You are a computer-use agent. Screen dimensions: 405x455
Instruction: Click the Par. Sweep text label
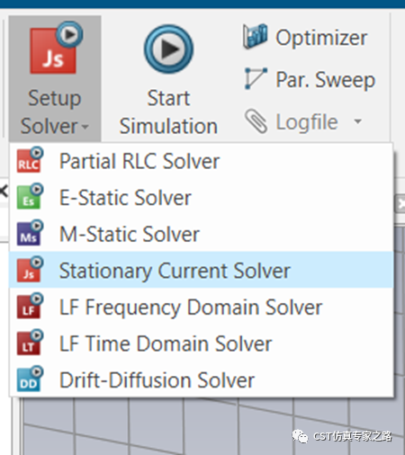(326, 80)
